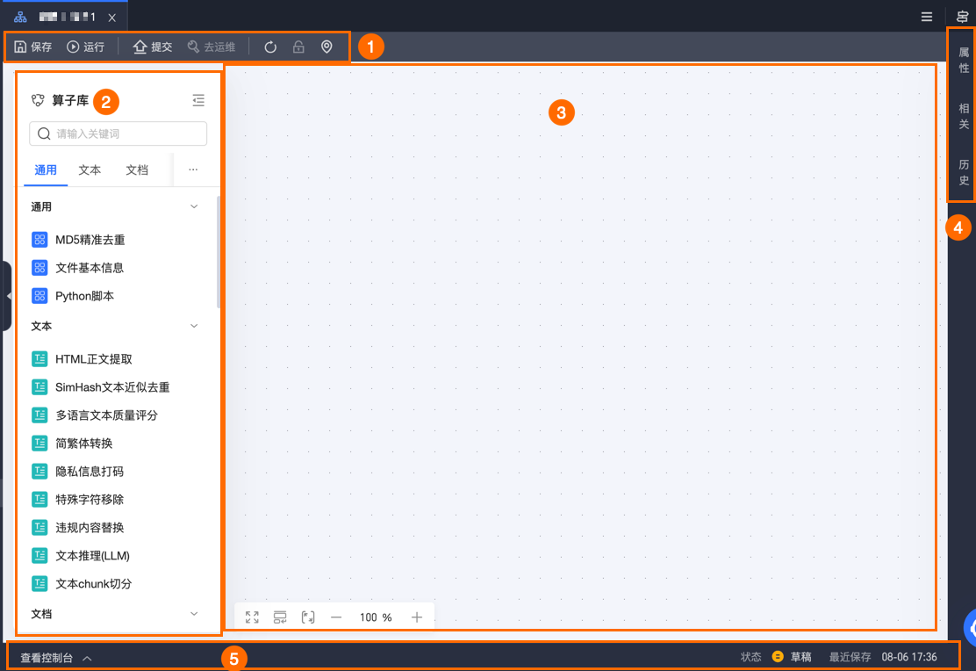Focus the keyword search field

[118, 133]
